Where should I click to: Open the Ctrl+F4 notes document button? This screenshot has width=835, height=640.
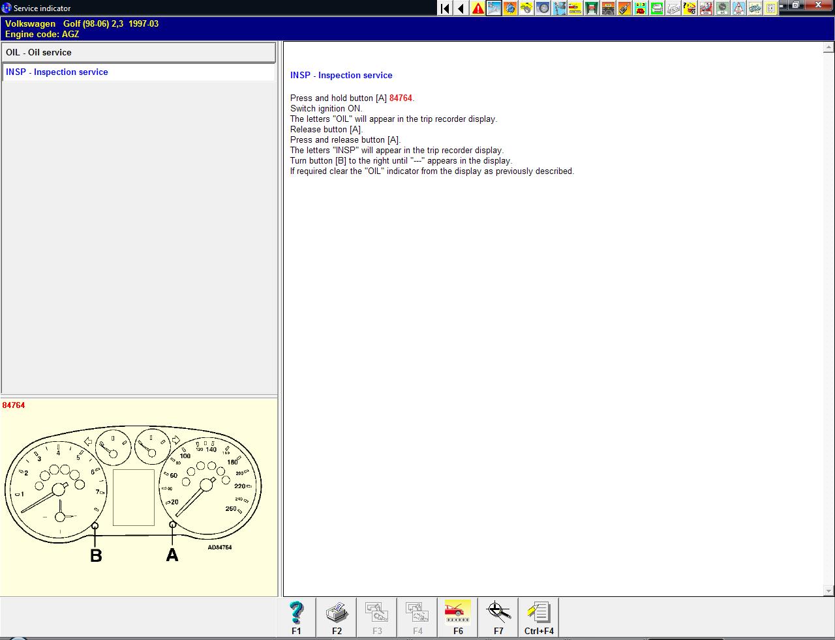tap(539, 617)
